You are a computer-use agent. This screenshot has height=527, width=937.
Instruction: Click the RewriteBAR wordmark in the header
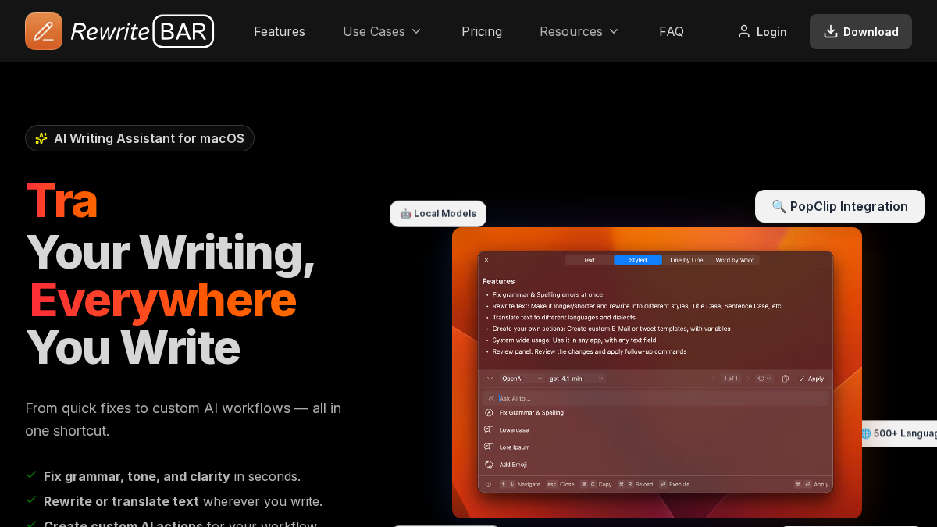click(142, 31)
